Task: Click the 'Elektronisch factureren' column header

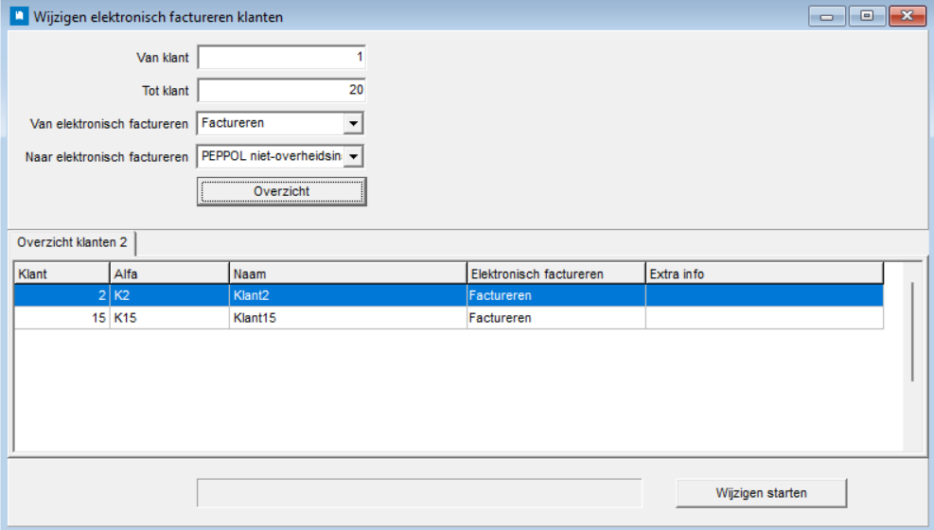Action: coord(555,274)
